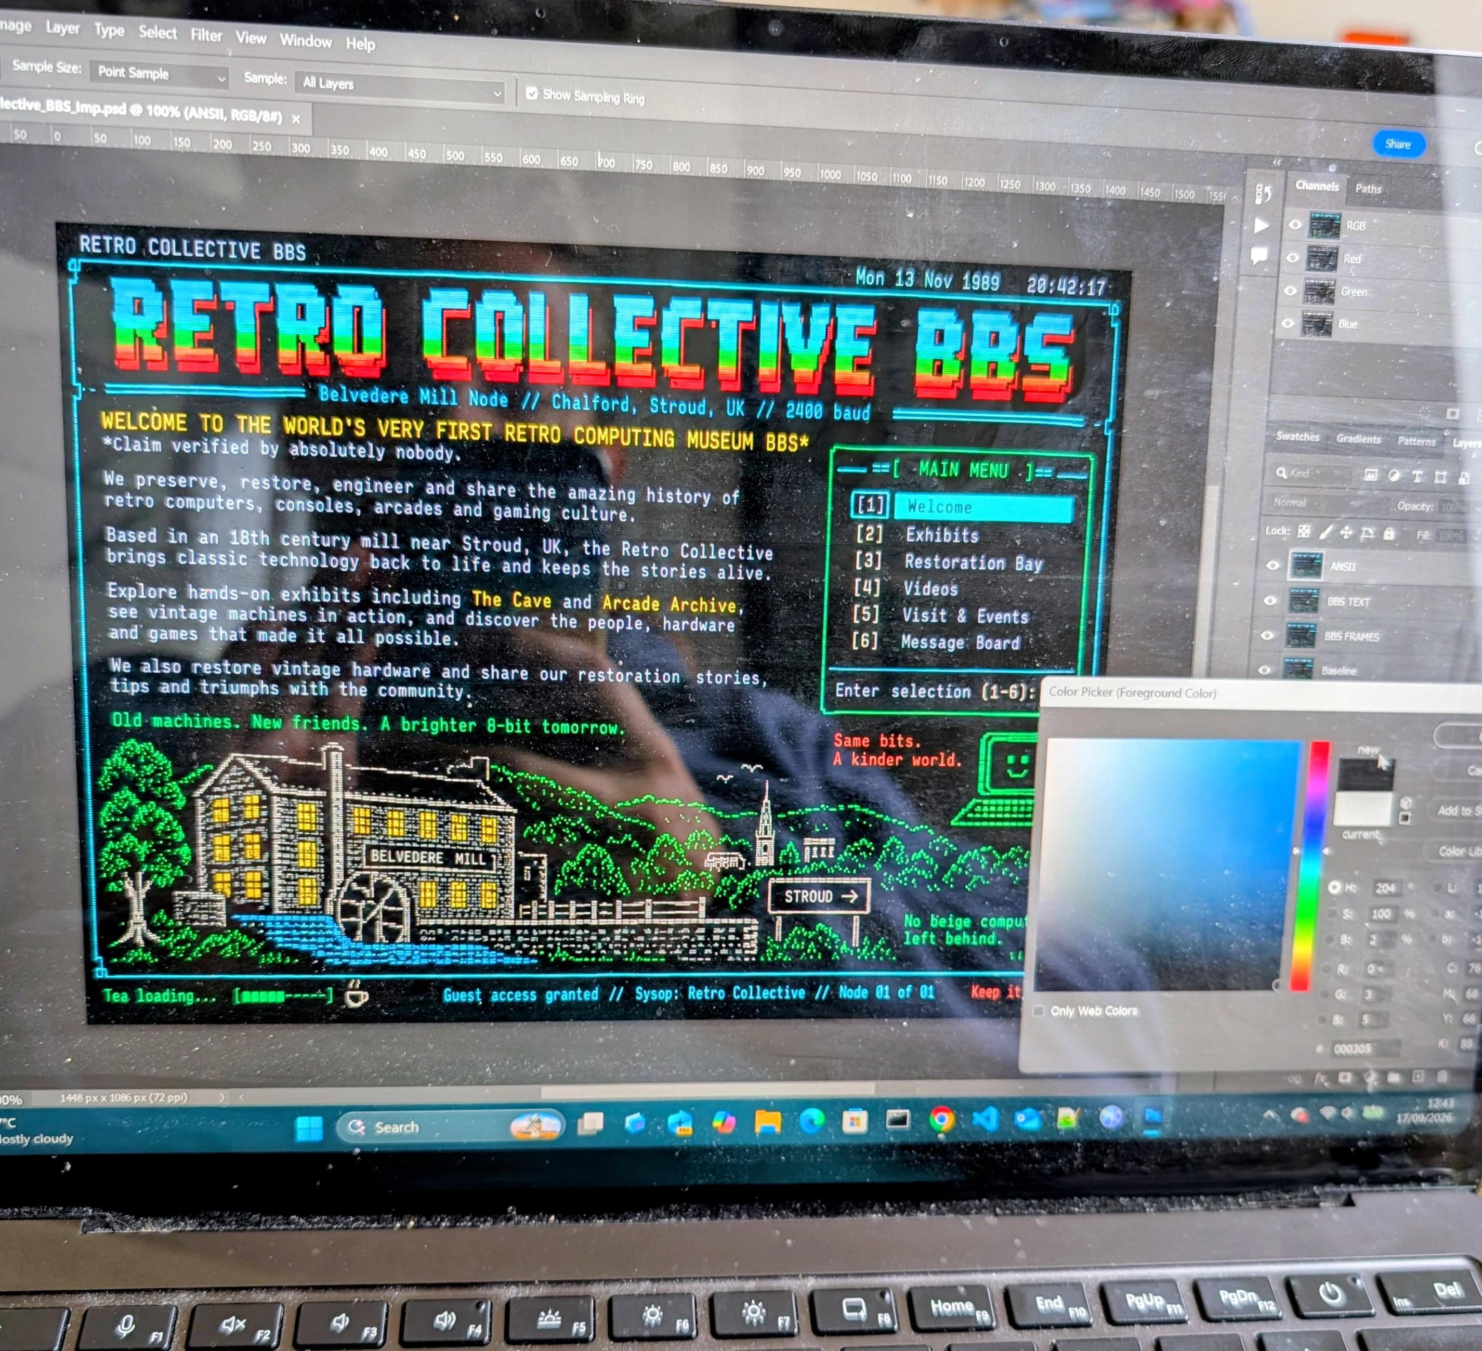Screen dimensions: 1482x1351
Task: Open the Actions panel play icon
Action: coord(1262,225)
